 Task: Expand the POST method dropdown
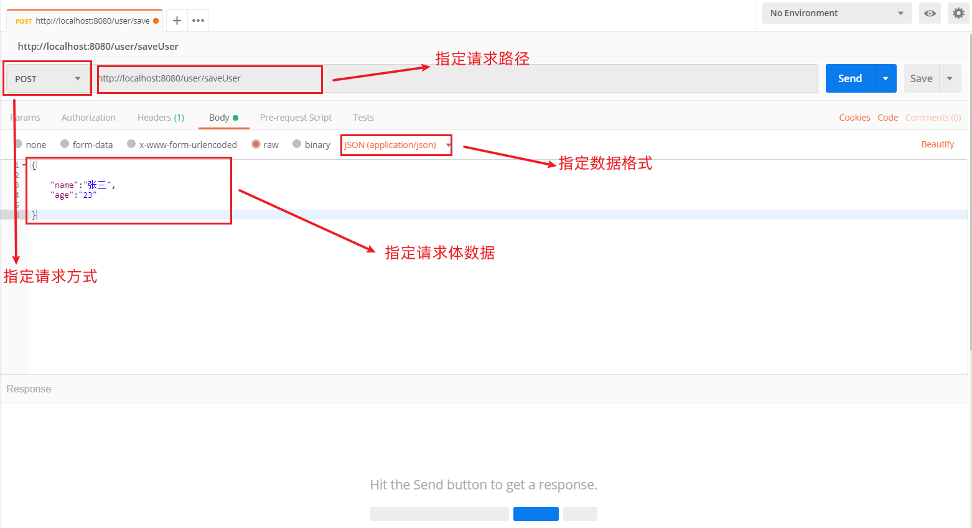(x=48, y=79)
